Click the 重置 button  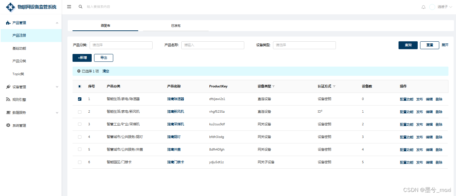click(430, 45)
